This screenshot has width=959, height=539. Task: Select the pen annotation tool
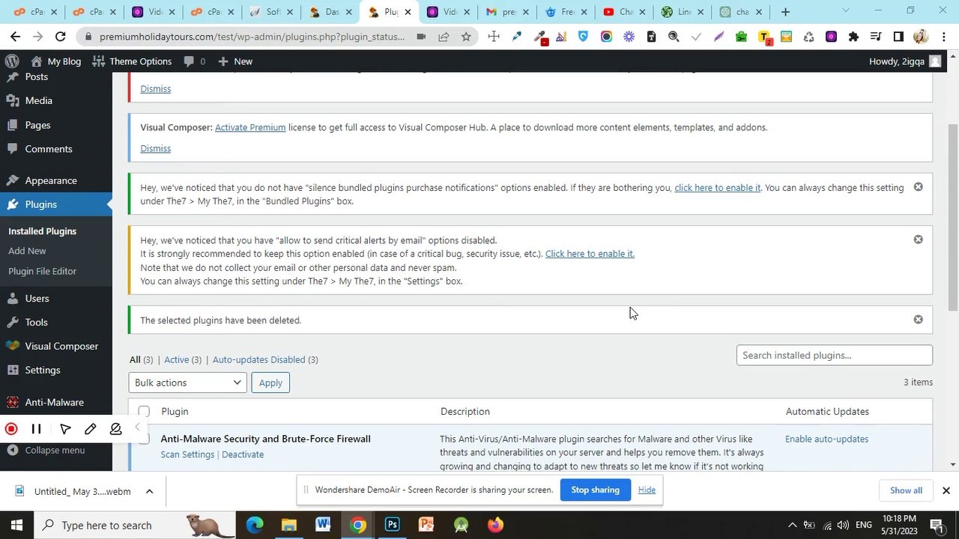(91, 429)
